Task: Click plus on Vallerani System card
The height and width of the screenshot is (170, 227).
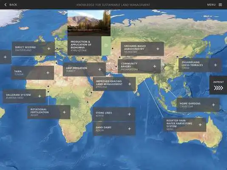Action: (x=40, y=96)
